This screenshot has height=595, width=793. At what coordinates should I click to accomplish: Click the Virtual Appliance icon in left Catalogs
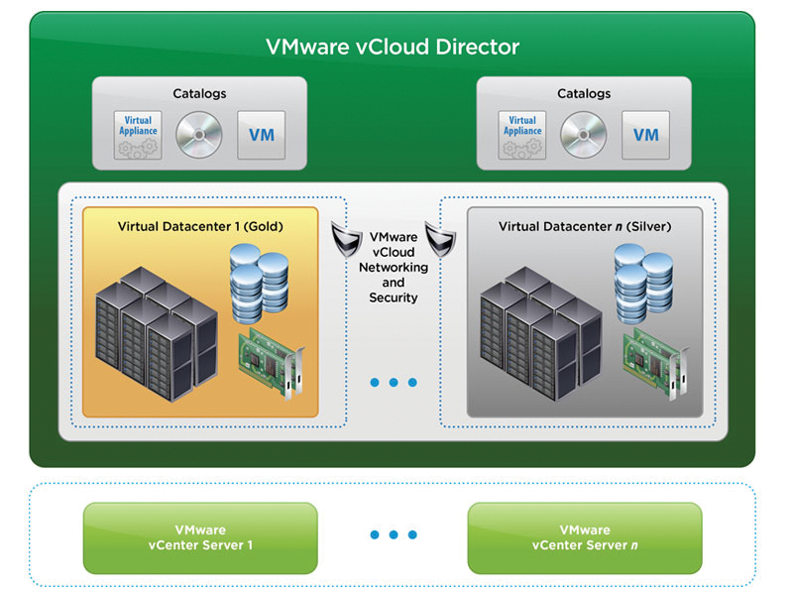click(x=138, y=135)
